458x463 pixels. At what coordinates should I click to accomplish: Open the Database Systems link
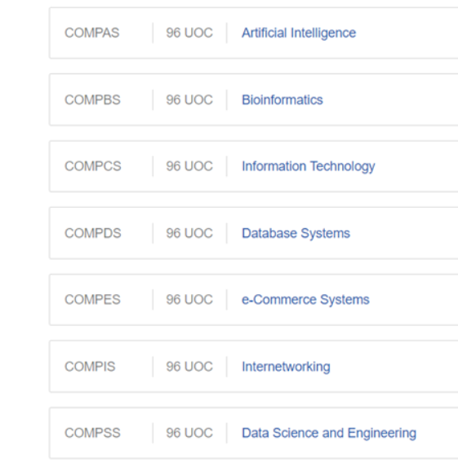(x=296, y=233)
